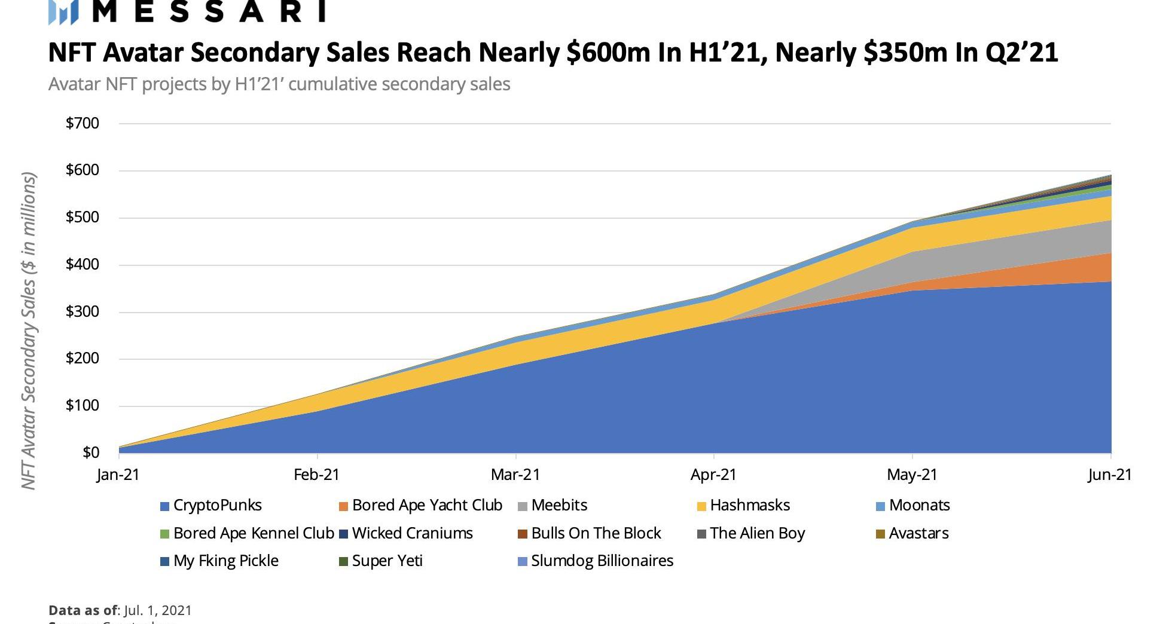Select the Bored Ape Kennel Club swatch

point(165,534)
